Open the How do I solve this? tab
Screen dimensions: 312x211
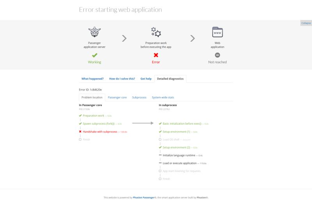click(x=122, y=79)
